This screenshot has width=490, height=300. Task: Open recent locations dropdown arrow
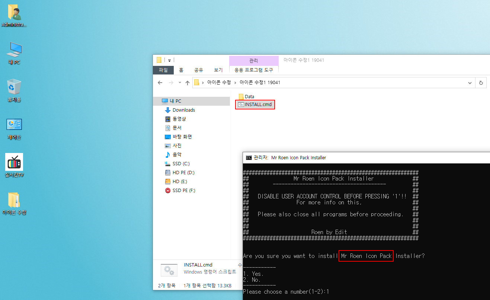tap(180, 83)
